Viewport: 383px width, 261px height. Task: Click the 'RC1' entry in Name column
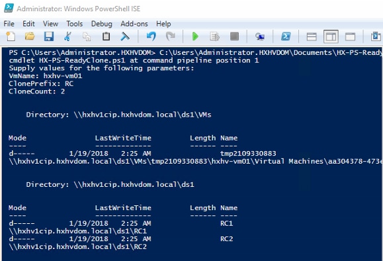tap(227, 223)
